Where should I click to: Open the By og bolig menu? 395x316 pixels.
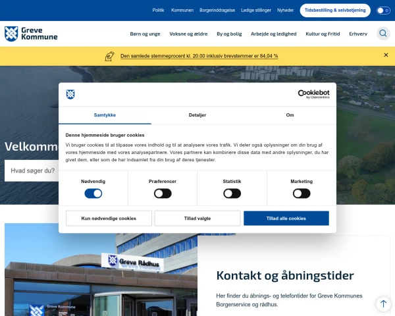(x=229, y=34)
